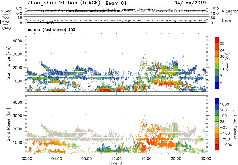Click 'normal (fast stereo) 153' text

click(51, 29)
